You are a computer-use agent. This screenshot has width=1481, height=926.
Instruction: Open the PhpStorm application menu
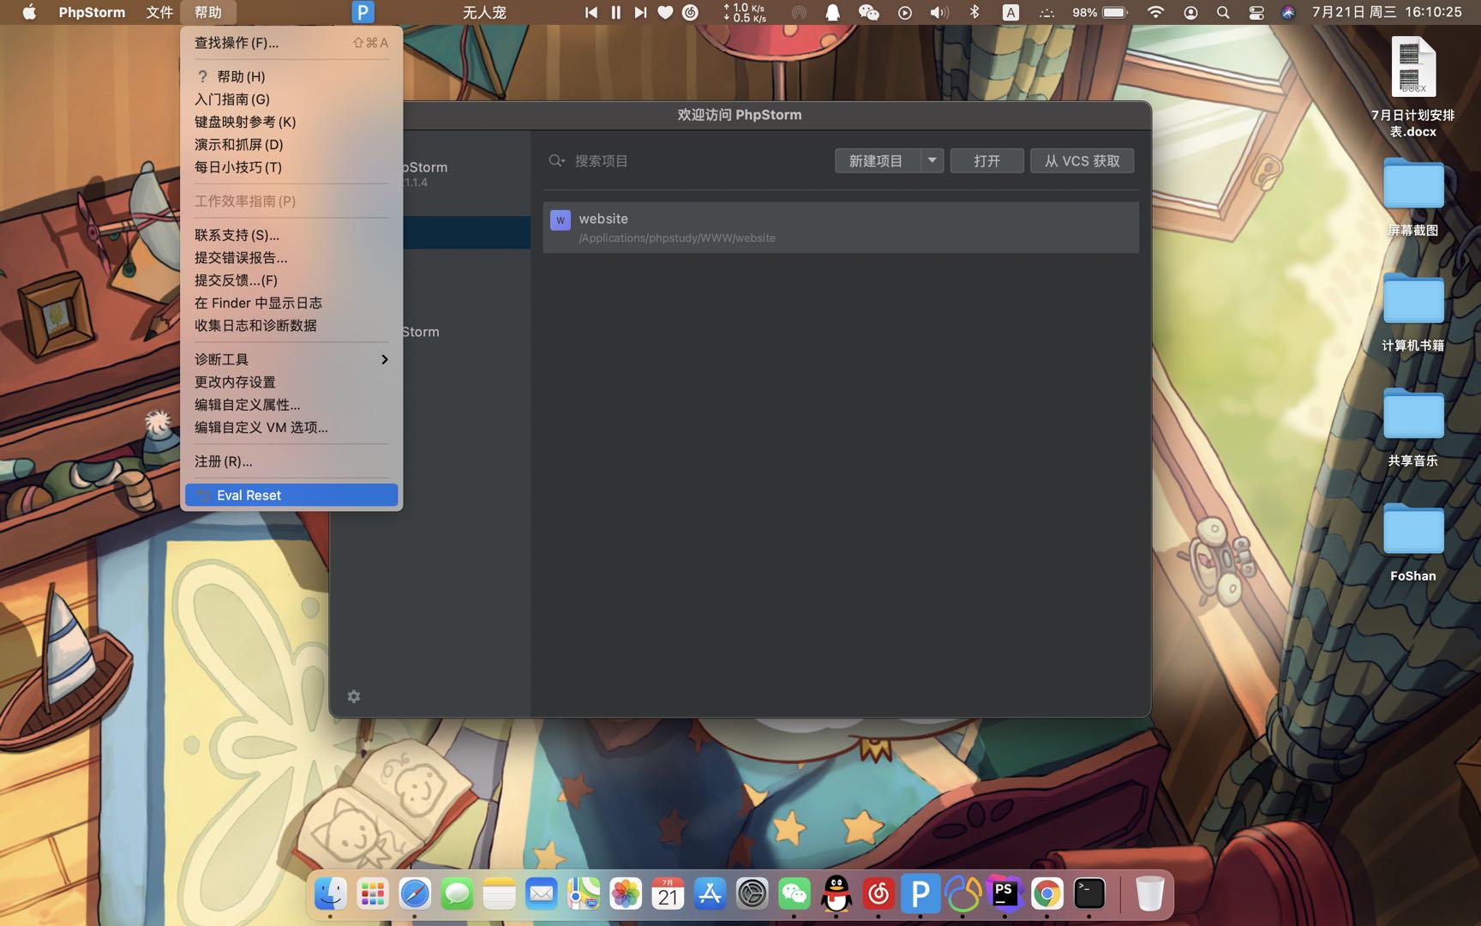pyautogui.click(x=92, y=12)
